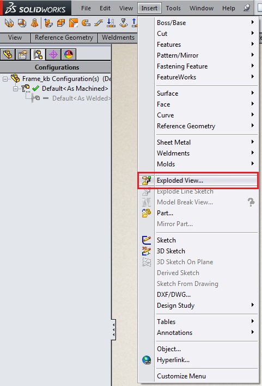The width and height of the screenshot is (262, 386).
Task: Choose Hyperlink... from Insert menu
Action: (x=198, y=360)
